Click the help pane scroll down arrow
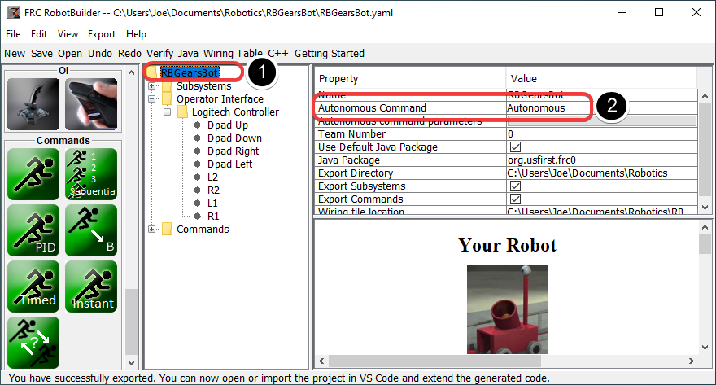The height and width of the screenshot is (385, 716). (x=705, y=347)
